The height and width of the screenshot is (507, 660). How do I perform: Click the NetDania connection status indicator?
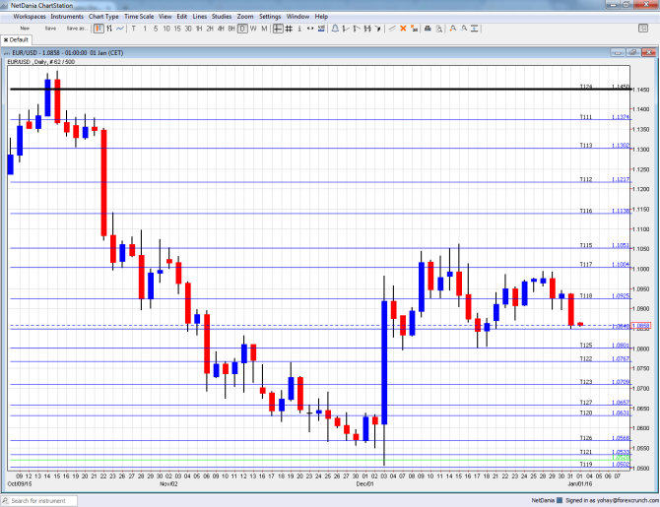[560, 500]
